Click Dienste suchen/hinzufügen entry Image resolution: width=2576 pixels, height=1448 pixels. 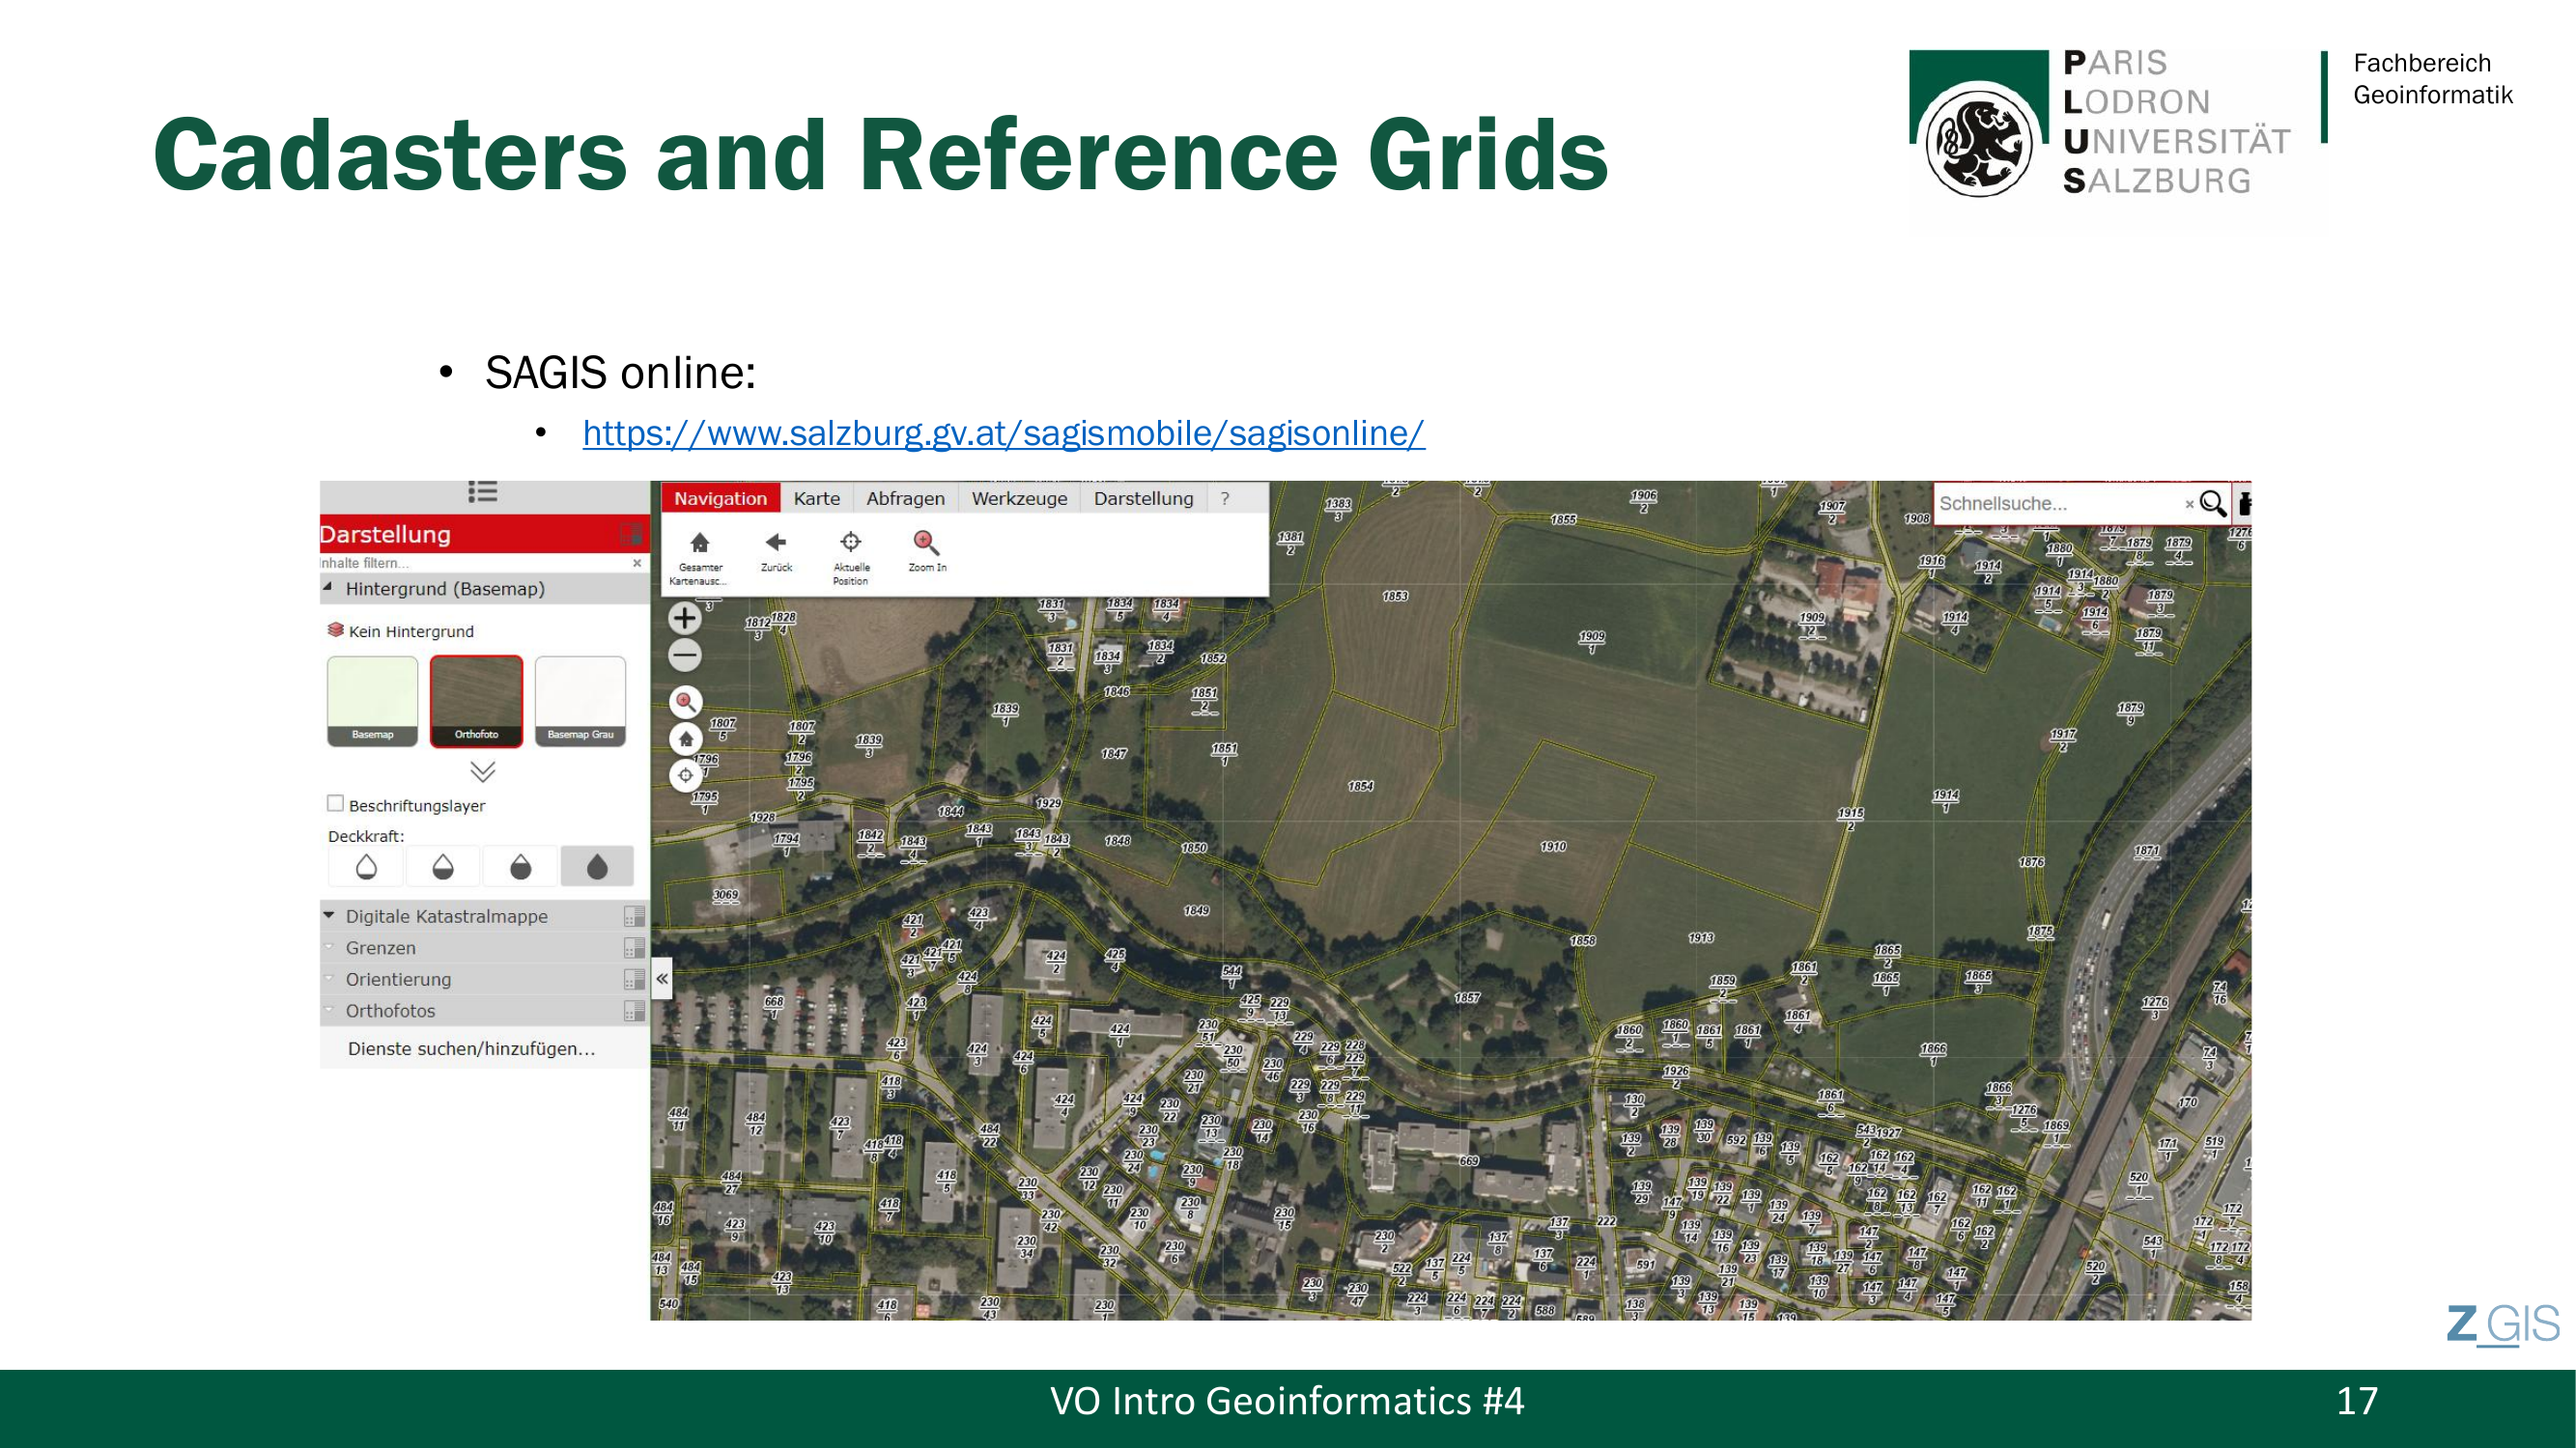[471, 1048]
